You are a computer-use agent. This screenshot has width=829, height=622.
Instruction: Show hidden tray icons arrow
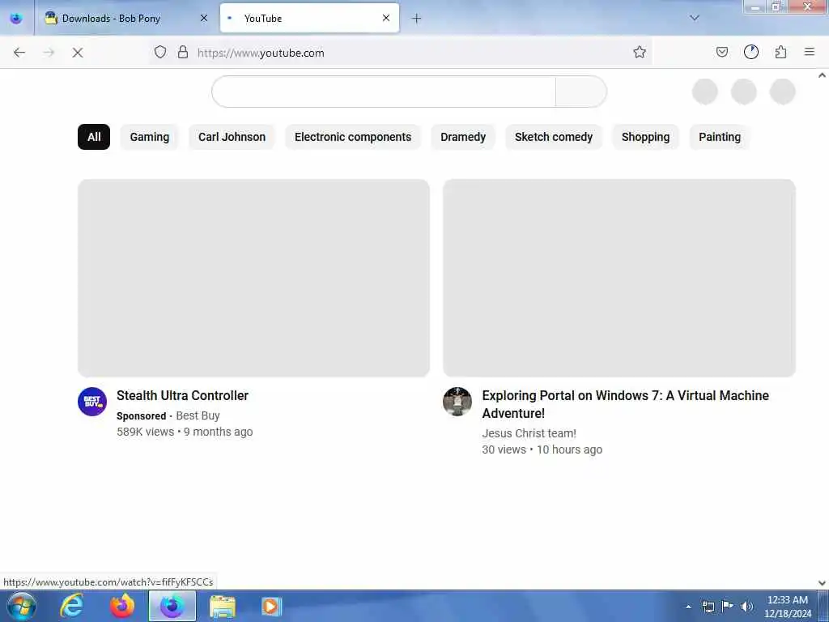(x=688, y=607)
